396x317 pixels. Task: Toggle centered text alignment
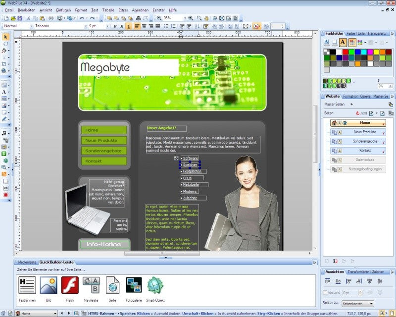click(x=144, y=26)
